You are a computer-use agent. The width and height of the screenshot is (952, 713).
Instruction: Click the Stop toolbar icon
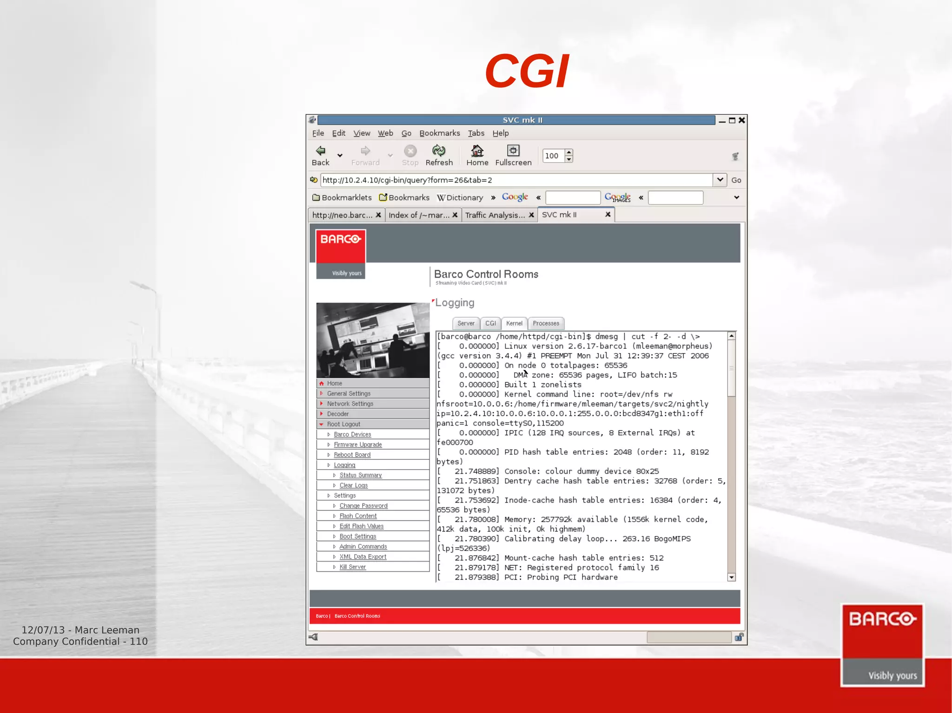(410, 150)
